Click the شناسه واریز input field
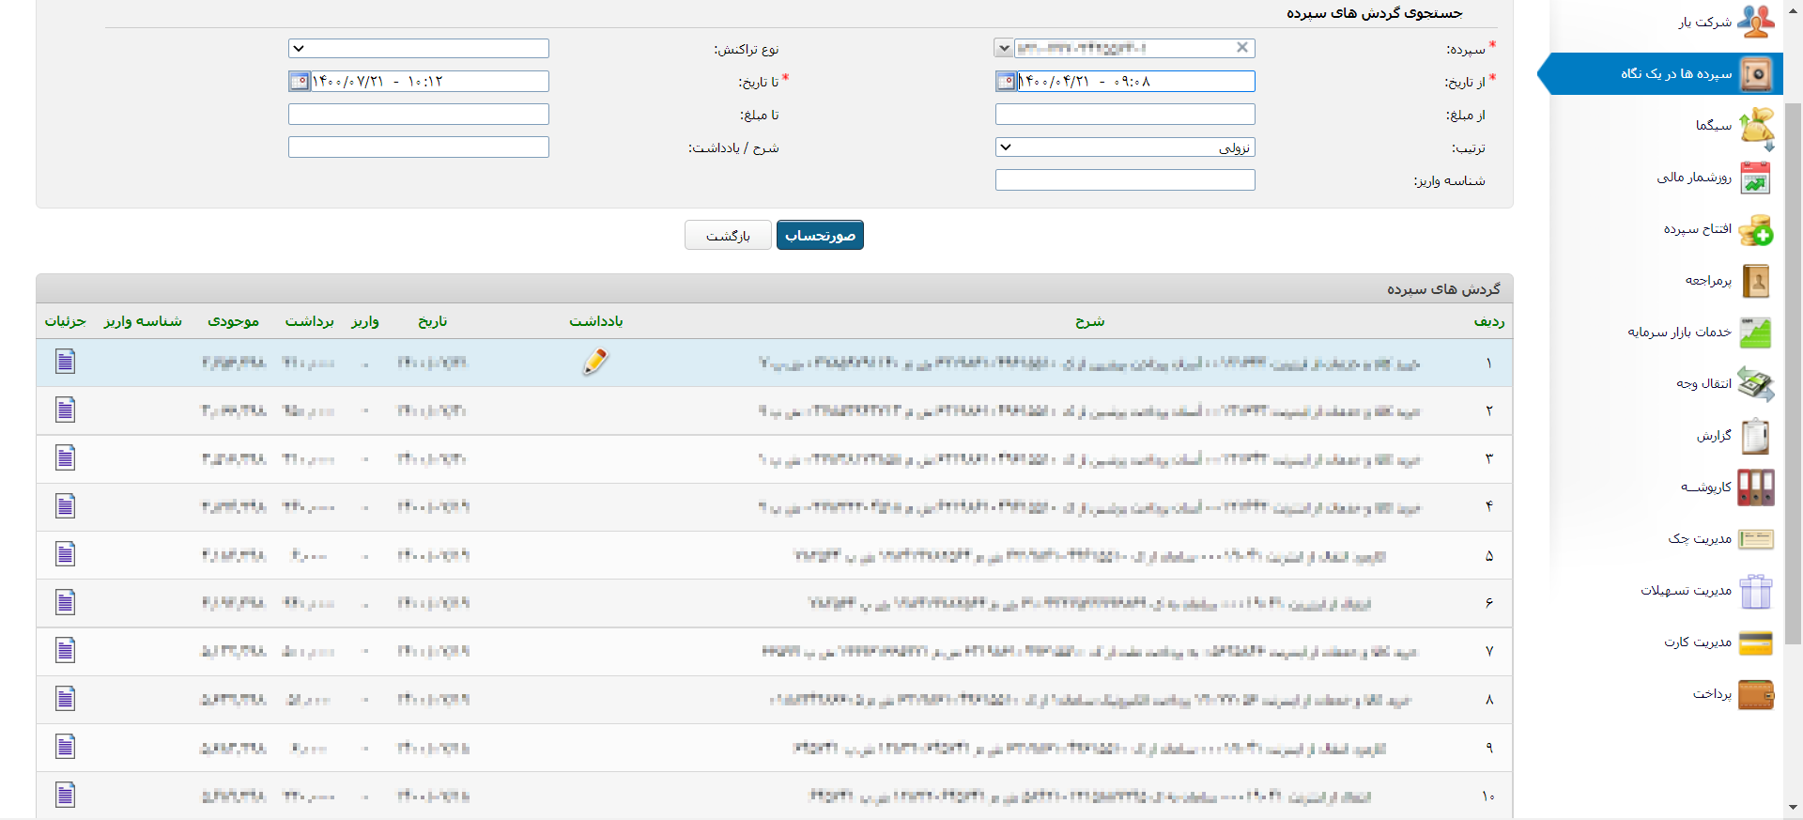Screen dimensions: 1803x820 [x=1125, y=180]
